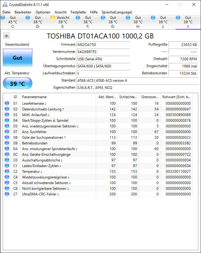This screenshot has height=253, width=201.
Task: Click raw value 000300B900B9
Action: tap(178, 115)
